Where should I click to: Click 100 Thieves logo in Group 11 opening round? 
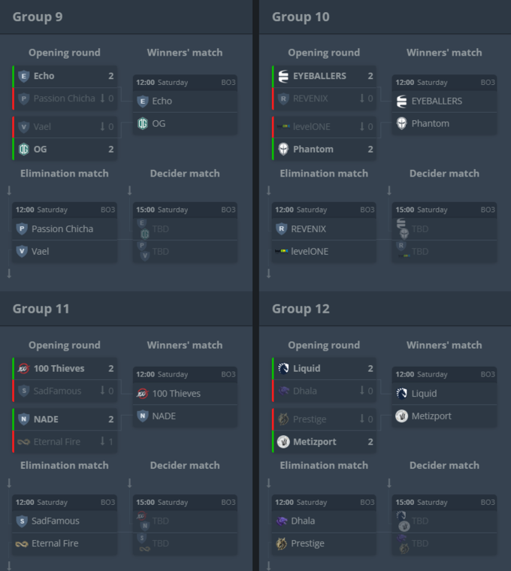pos(24,369)
